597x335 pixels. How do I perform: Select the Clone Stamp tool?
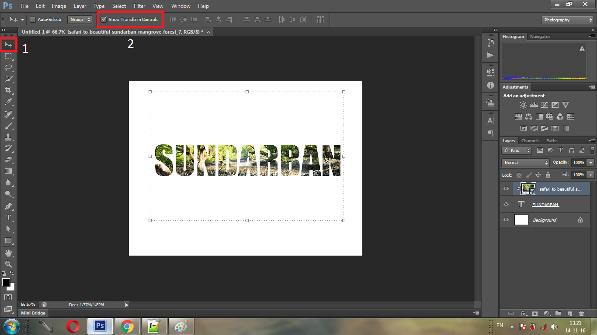coord(8,137)
